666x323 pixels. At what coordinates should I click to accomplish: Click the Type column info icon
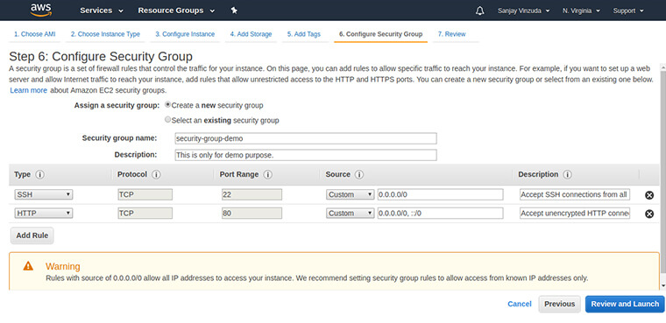tap(40, 174)
